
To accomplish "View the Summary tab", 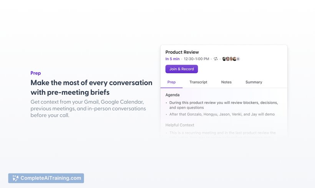I will (x=254, y=82).
